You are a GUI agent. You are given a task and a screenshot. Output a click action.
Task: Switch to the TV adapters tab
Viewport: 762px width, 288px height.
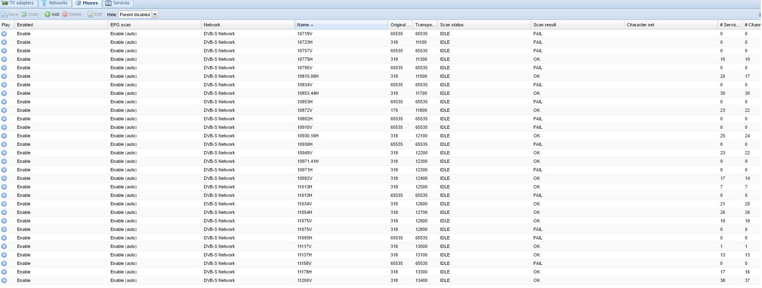pos(18,3)
